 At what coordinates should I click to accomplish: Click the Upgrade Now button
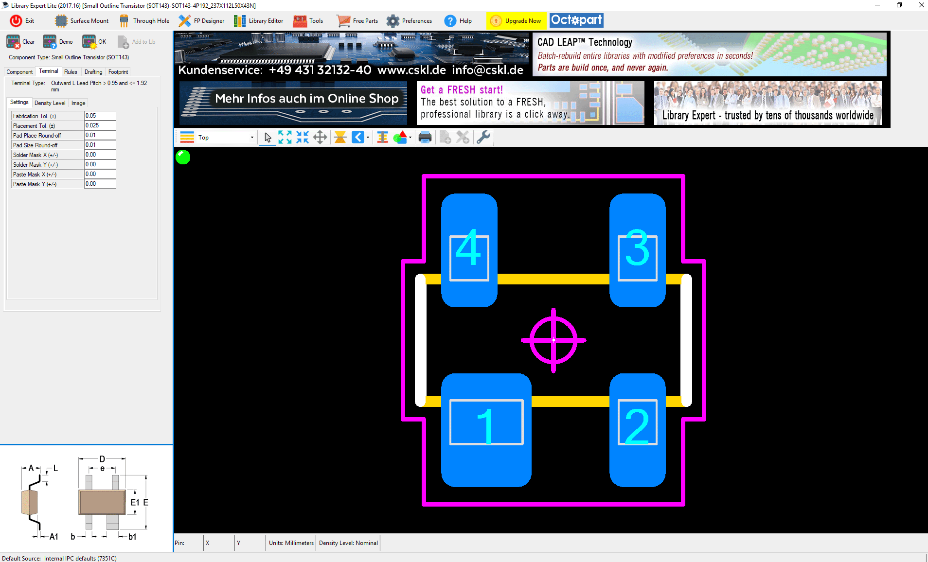516,20
